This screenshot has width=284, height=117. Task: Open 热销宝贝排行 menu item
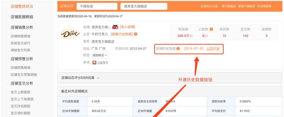(x=21, y=43)
